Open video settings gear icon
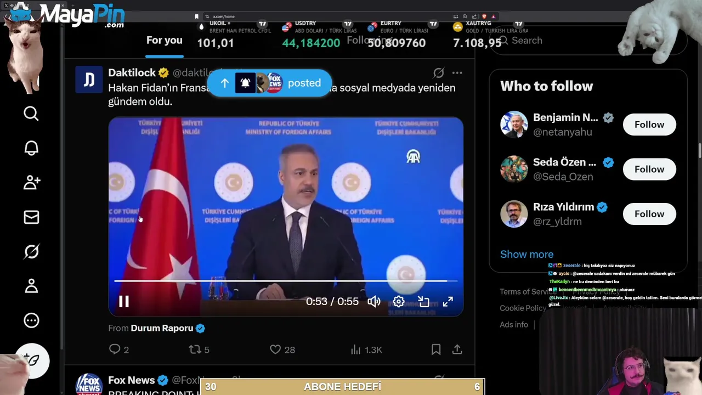This screenshot has height=395, width=702. pos(399,302)
